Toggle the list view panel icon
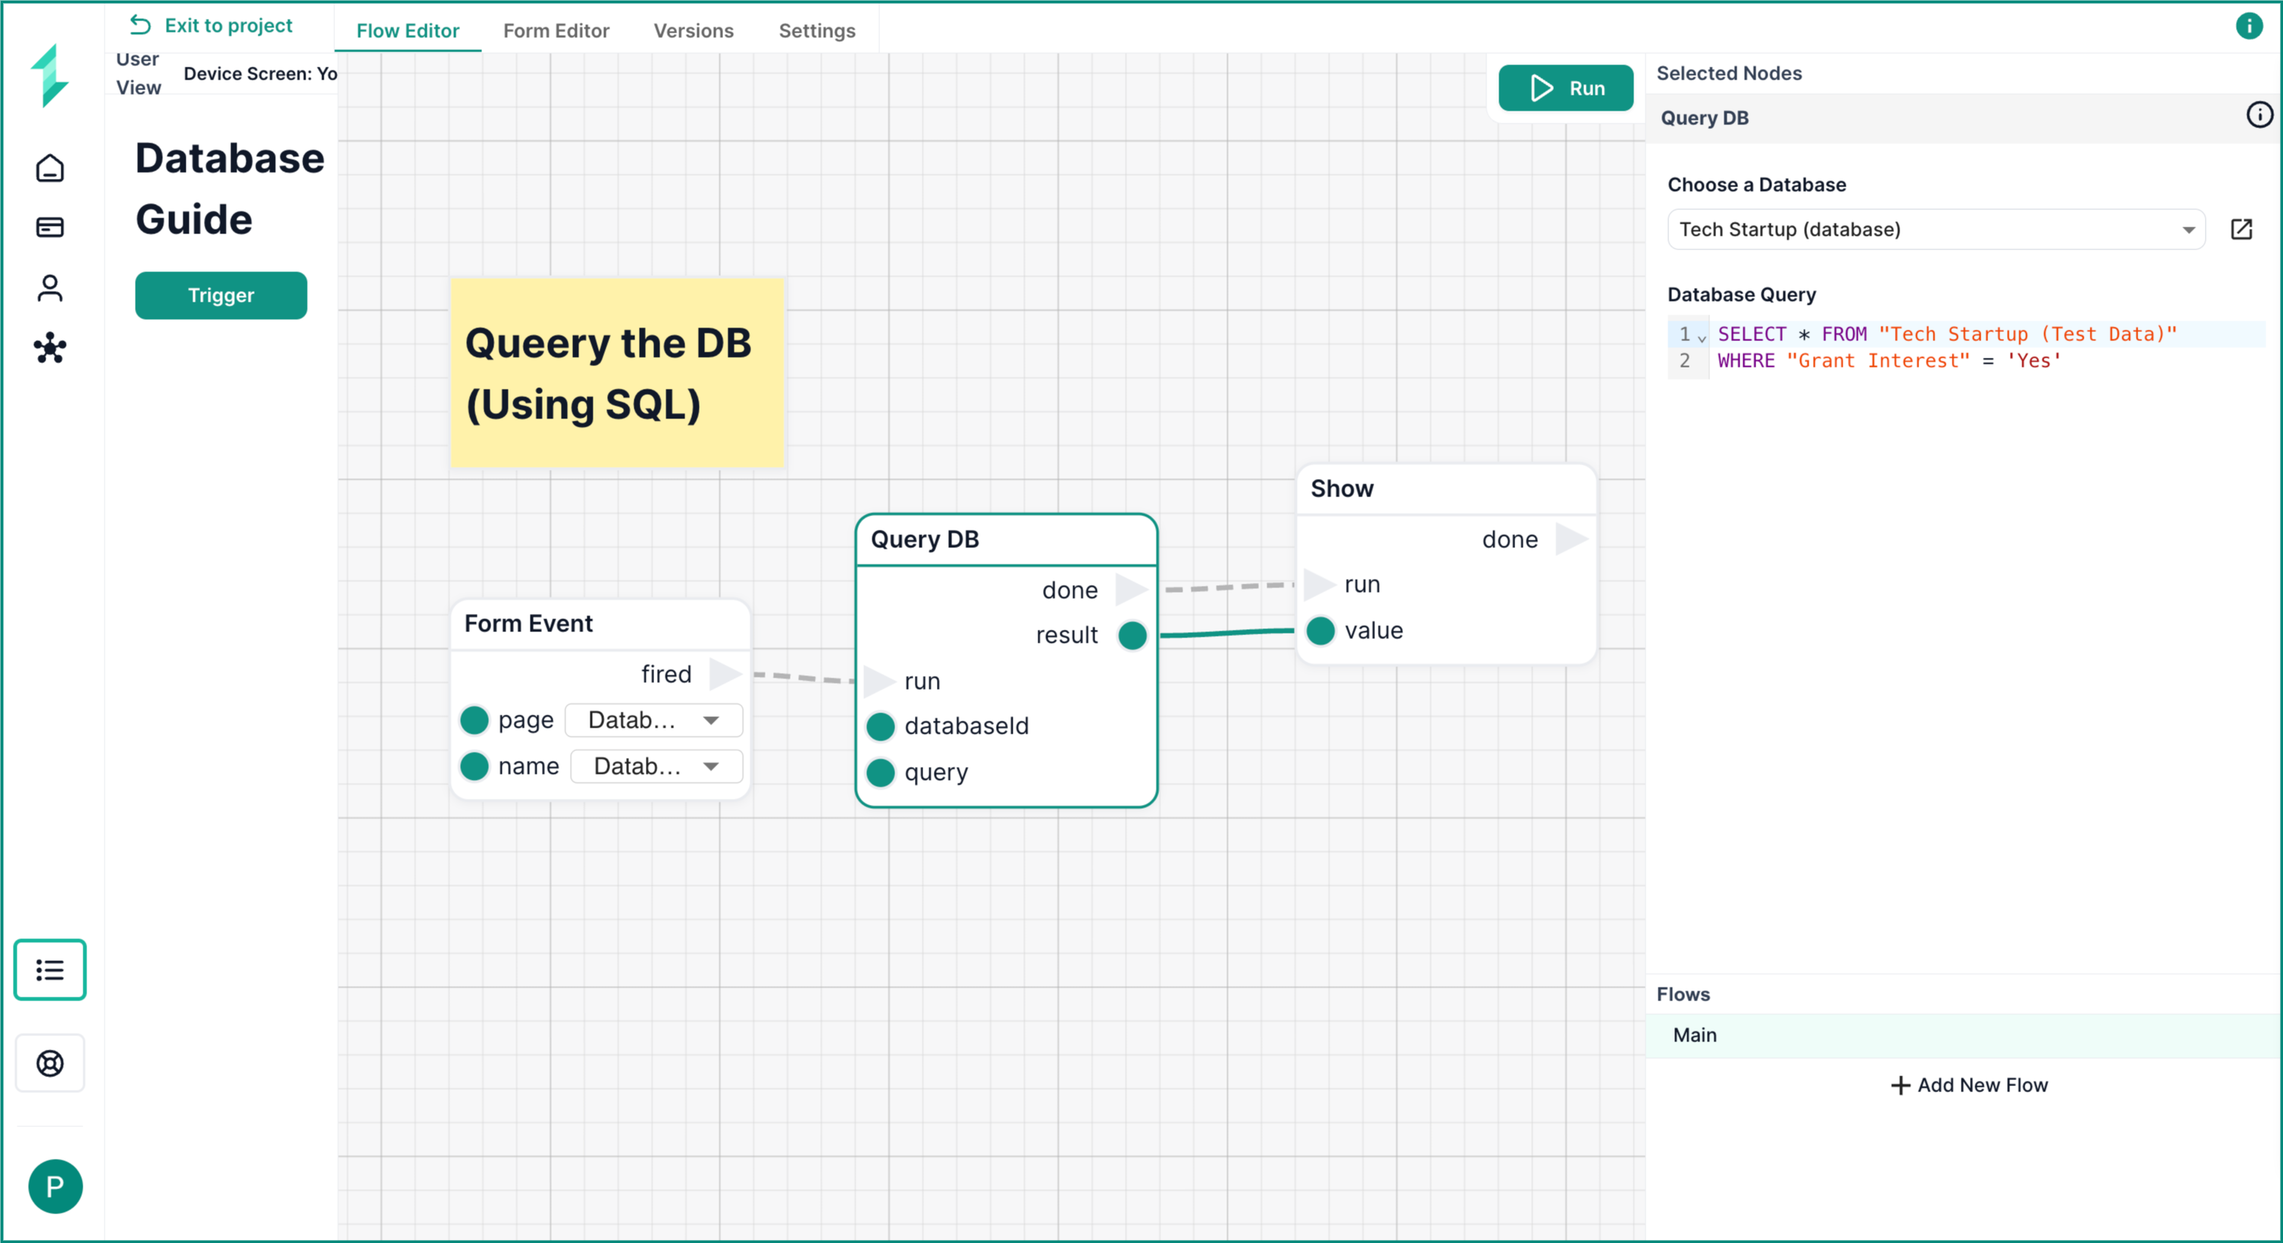 49,970
